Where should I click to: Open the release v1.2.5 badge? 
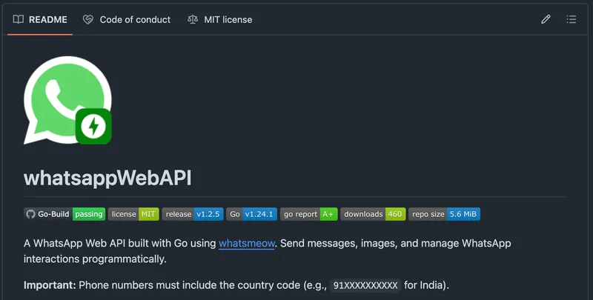193,214
